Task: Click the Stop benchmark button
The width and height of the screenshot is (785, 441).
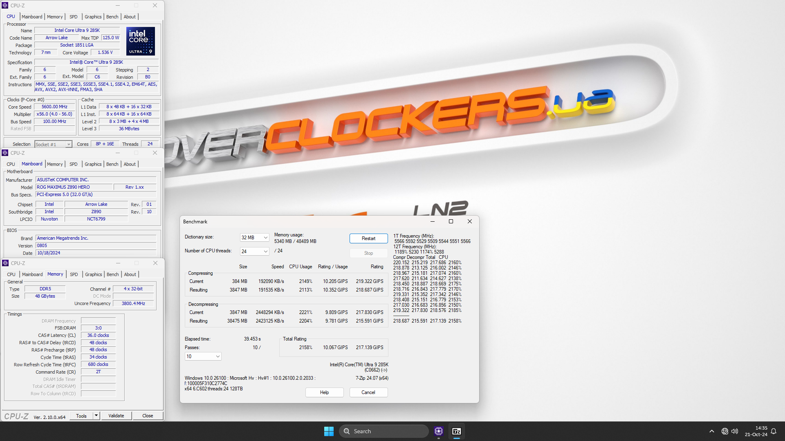Action: pyautogui.click(x=368, y=253)
